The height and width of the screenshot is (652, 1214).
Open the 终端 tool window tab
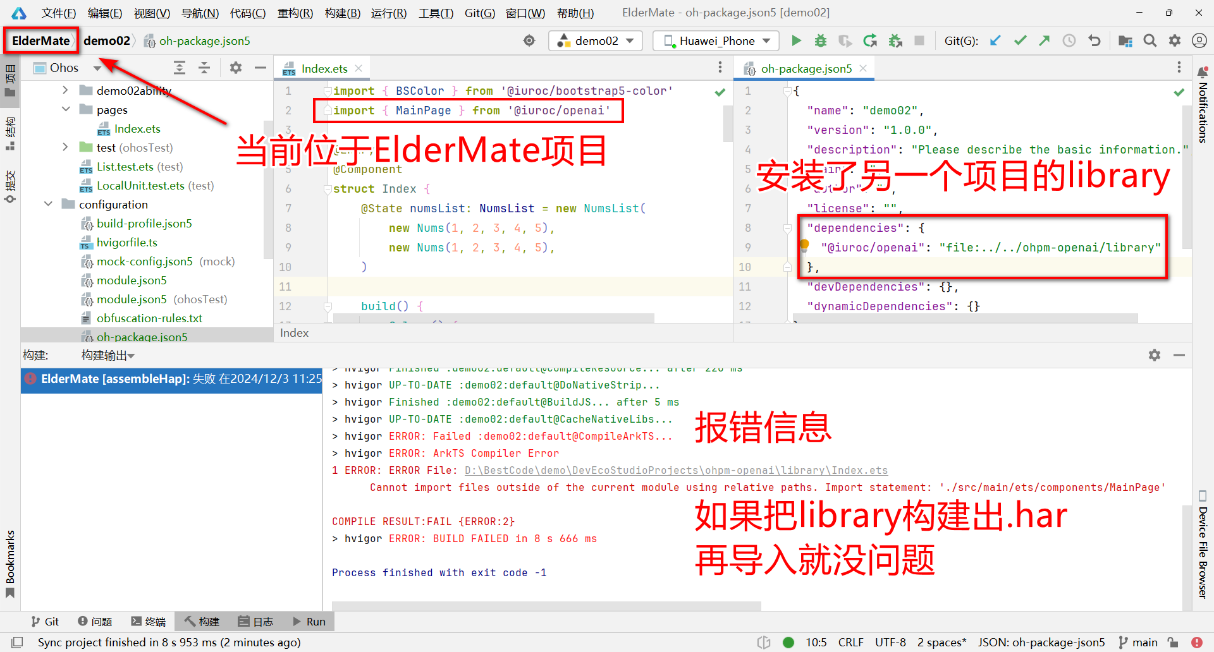(x=149, y=622)
